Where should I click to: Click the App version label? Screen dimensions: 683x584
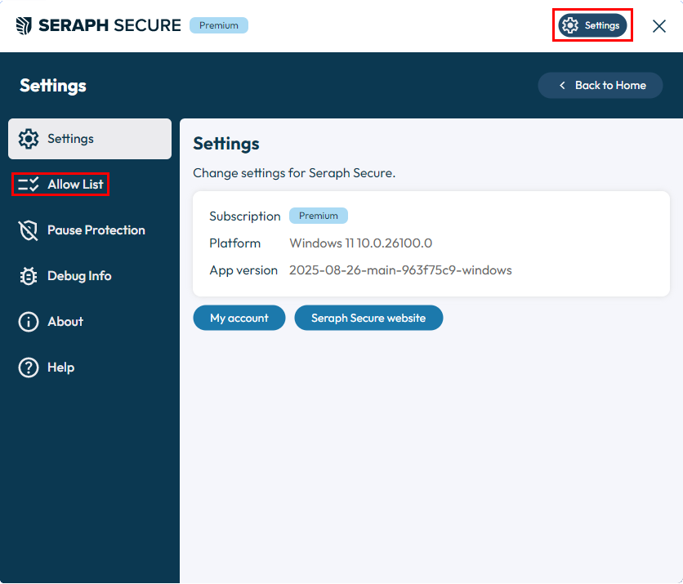coord(243,270)
